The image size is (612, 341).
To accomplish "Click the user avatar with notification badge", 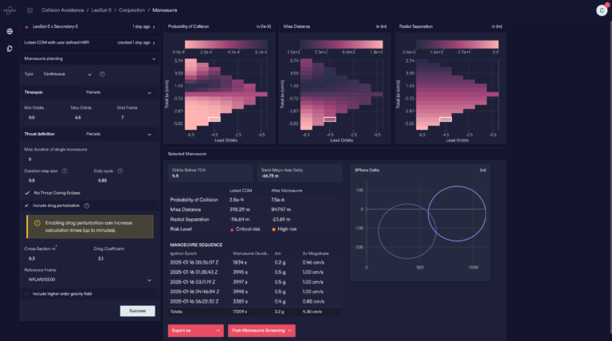I will point(602,10).
